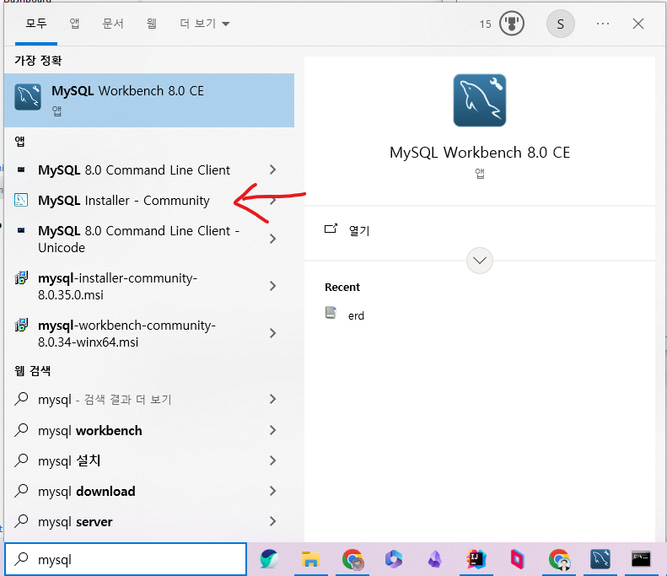Open File Explorer from the taskbar
667x576 pixels.
coord(311,559)
